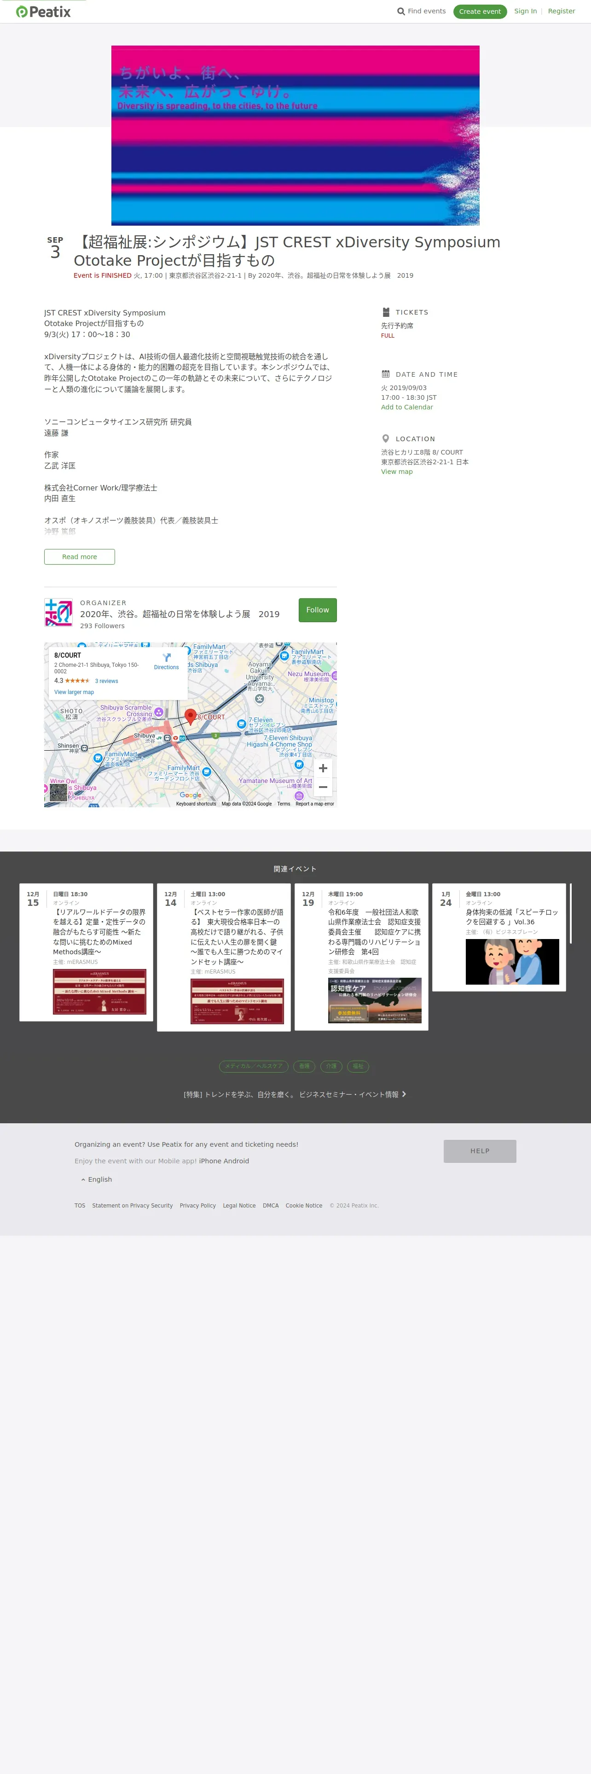Open TOS footer link
The height and width of the screenshot is (1774, 591).
click(x=80, y=1206)
